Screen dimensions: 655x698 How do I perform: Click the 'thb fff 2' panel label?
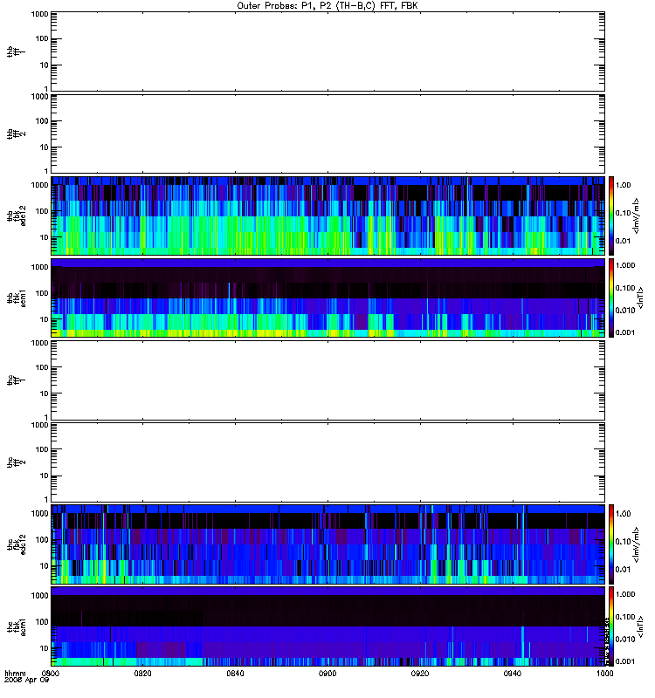pos(16,134)
